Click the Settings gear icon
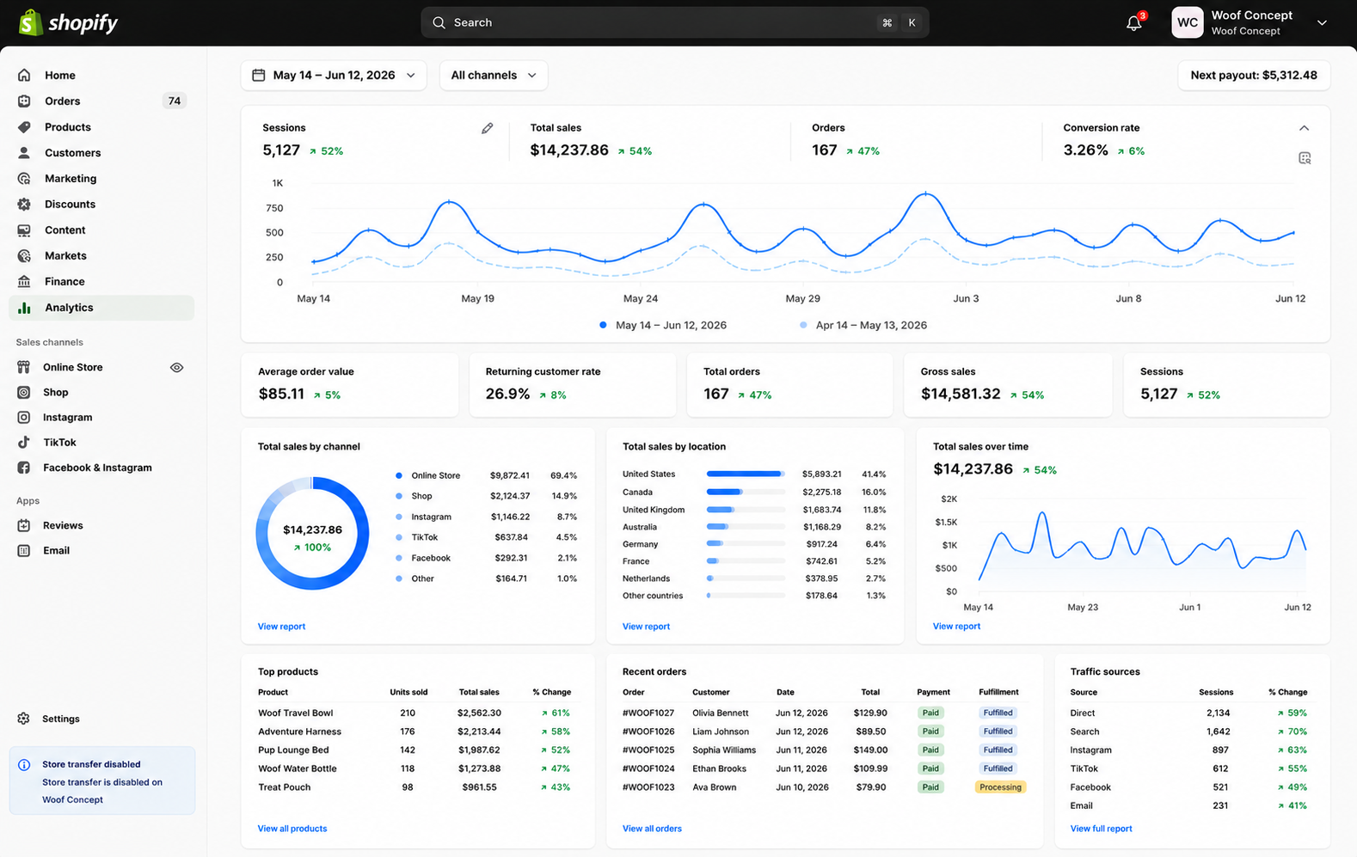Image resolution: width=1357 pixels, height=857 pixels. 24,719
